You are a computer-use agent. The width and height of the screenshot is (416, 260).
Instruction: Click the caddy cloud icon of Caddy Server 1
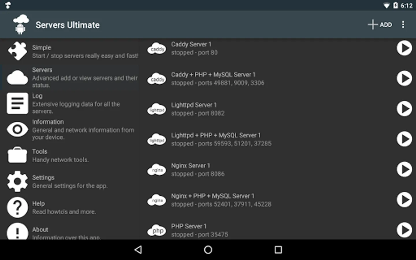coord(157,49)
